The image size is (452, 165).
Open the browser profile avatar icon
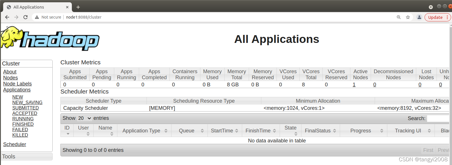[x=419, y=17]
